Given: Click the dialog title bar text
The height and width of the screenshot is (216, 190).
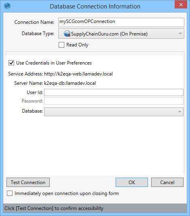Looking at the screenshot, I should click(x=95, y=6).
